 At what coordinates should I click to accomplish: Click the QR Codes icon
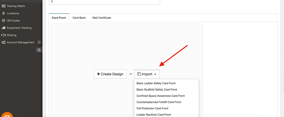4,21
